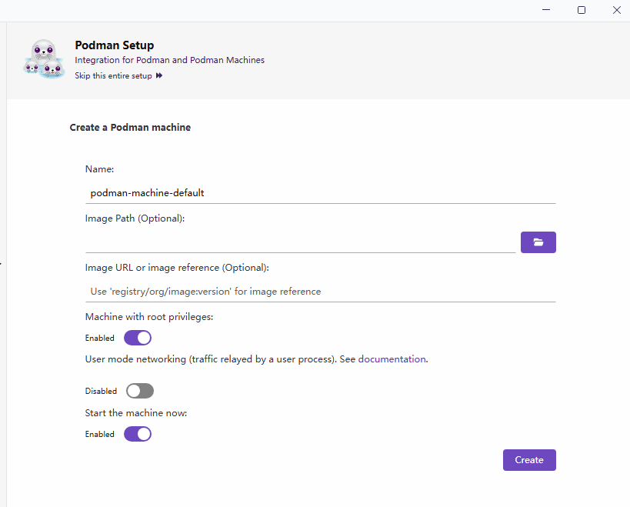The width and height of the screenshot is (630, 507).
Task: Click the Create a Podman machine heading
Action: (130, 128)
